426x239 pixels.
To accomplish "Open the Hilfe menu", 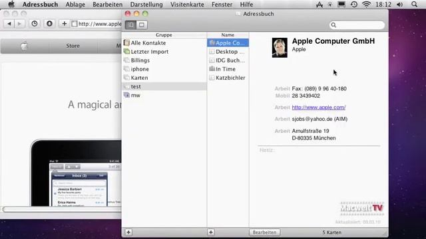I will tap(246, 5).
